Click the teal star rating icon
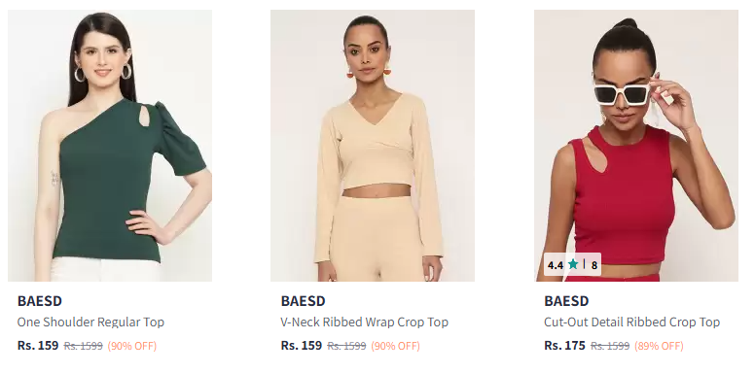755x373 pixels. [572, 264]
